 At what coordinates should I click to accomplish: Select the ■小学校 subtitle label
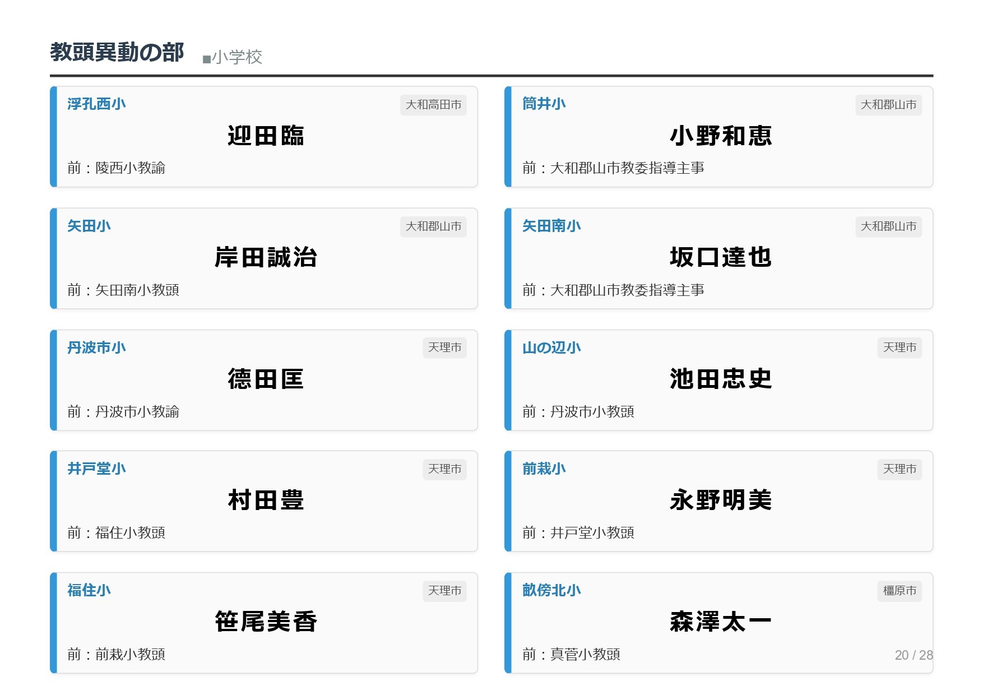232,57
